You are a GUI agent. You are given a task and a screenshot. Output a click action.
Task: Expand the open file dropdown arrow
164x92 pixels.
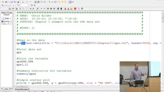[x=8, y=2]
